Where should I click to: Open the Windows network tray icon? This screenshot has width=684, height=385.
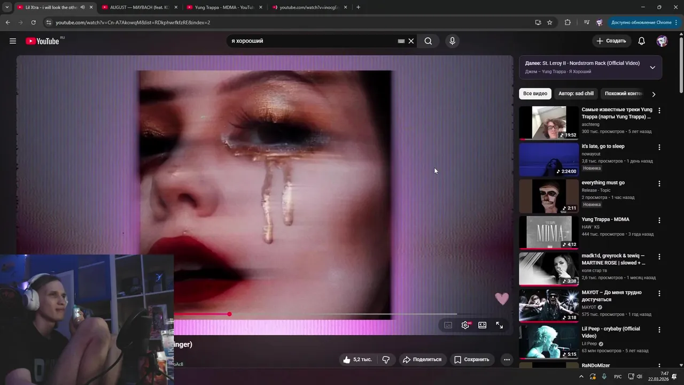pyautogui.click(x=631, y=376)
